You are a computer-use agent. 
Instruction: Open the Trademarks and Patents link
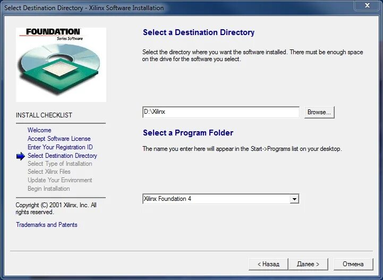47,225
